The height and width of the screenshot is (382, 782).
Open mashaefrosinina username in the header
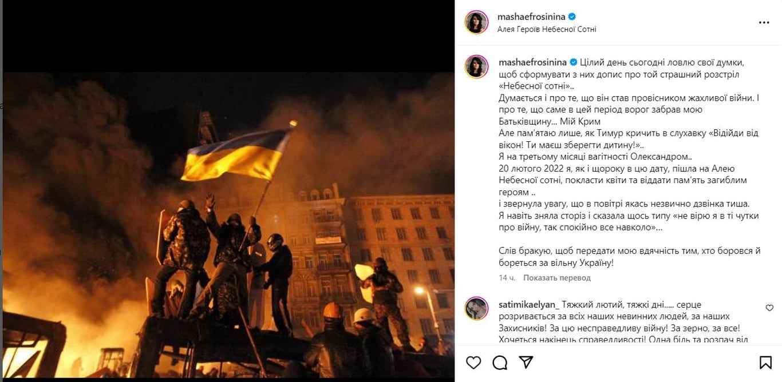[x=532, y=17]
